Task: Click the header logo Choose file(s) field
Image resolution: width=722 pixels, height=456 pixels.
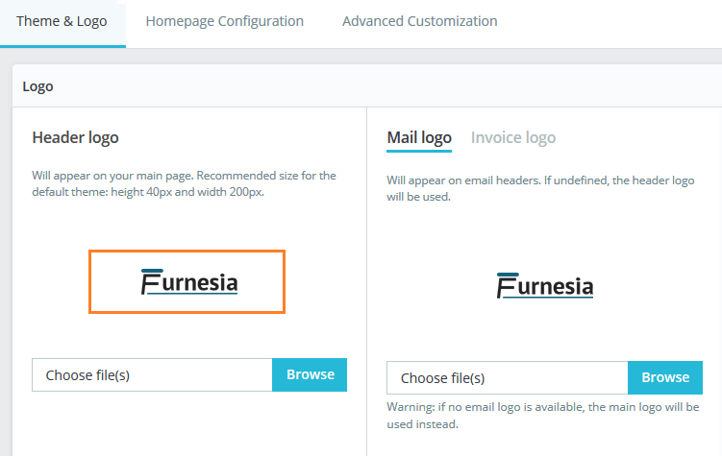Action: click(152, 375)
